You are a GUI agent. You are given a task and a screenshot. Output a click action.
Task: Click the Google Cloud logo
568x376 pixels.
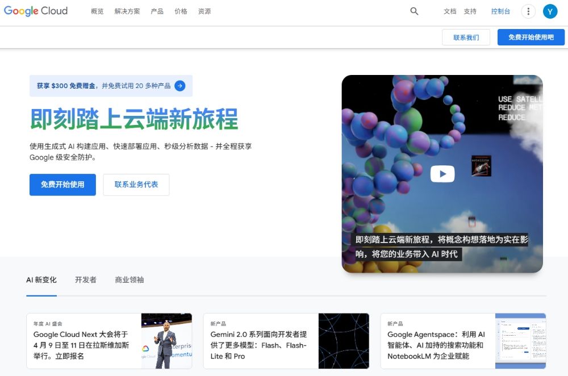[x=35, y=11]
